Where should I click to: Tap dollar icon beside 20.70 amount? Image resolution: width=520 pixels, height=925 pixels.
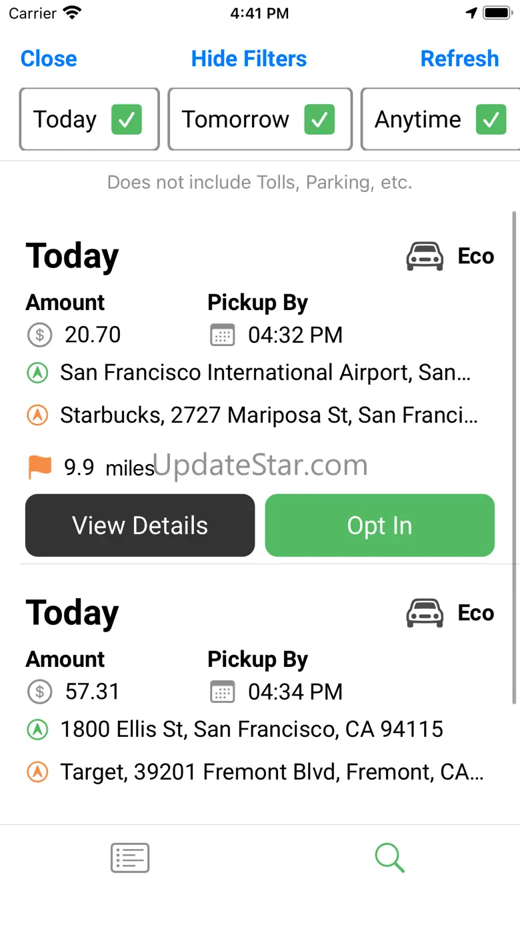click(x=39, y=335)
